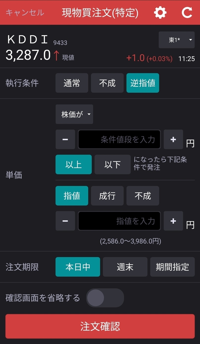Open the settings gear icon
Screen dimensions: 200x344
pyautogui.click(x=160, y=12)
